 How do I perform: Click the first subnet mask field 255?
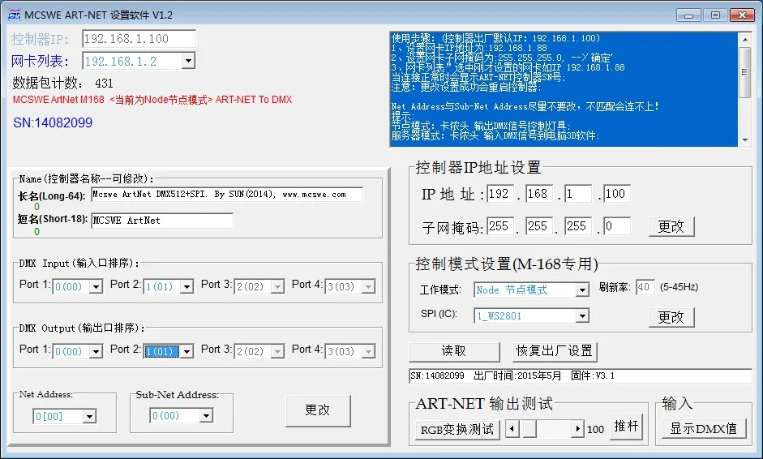tap(499, 226)
